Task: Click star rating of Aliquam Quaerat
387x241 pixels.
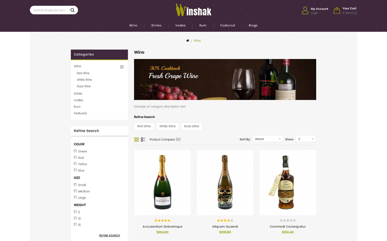Action: pyautogui.click(x=225, y=221)
